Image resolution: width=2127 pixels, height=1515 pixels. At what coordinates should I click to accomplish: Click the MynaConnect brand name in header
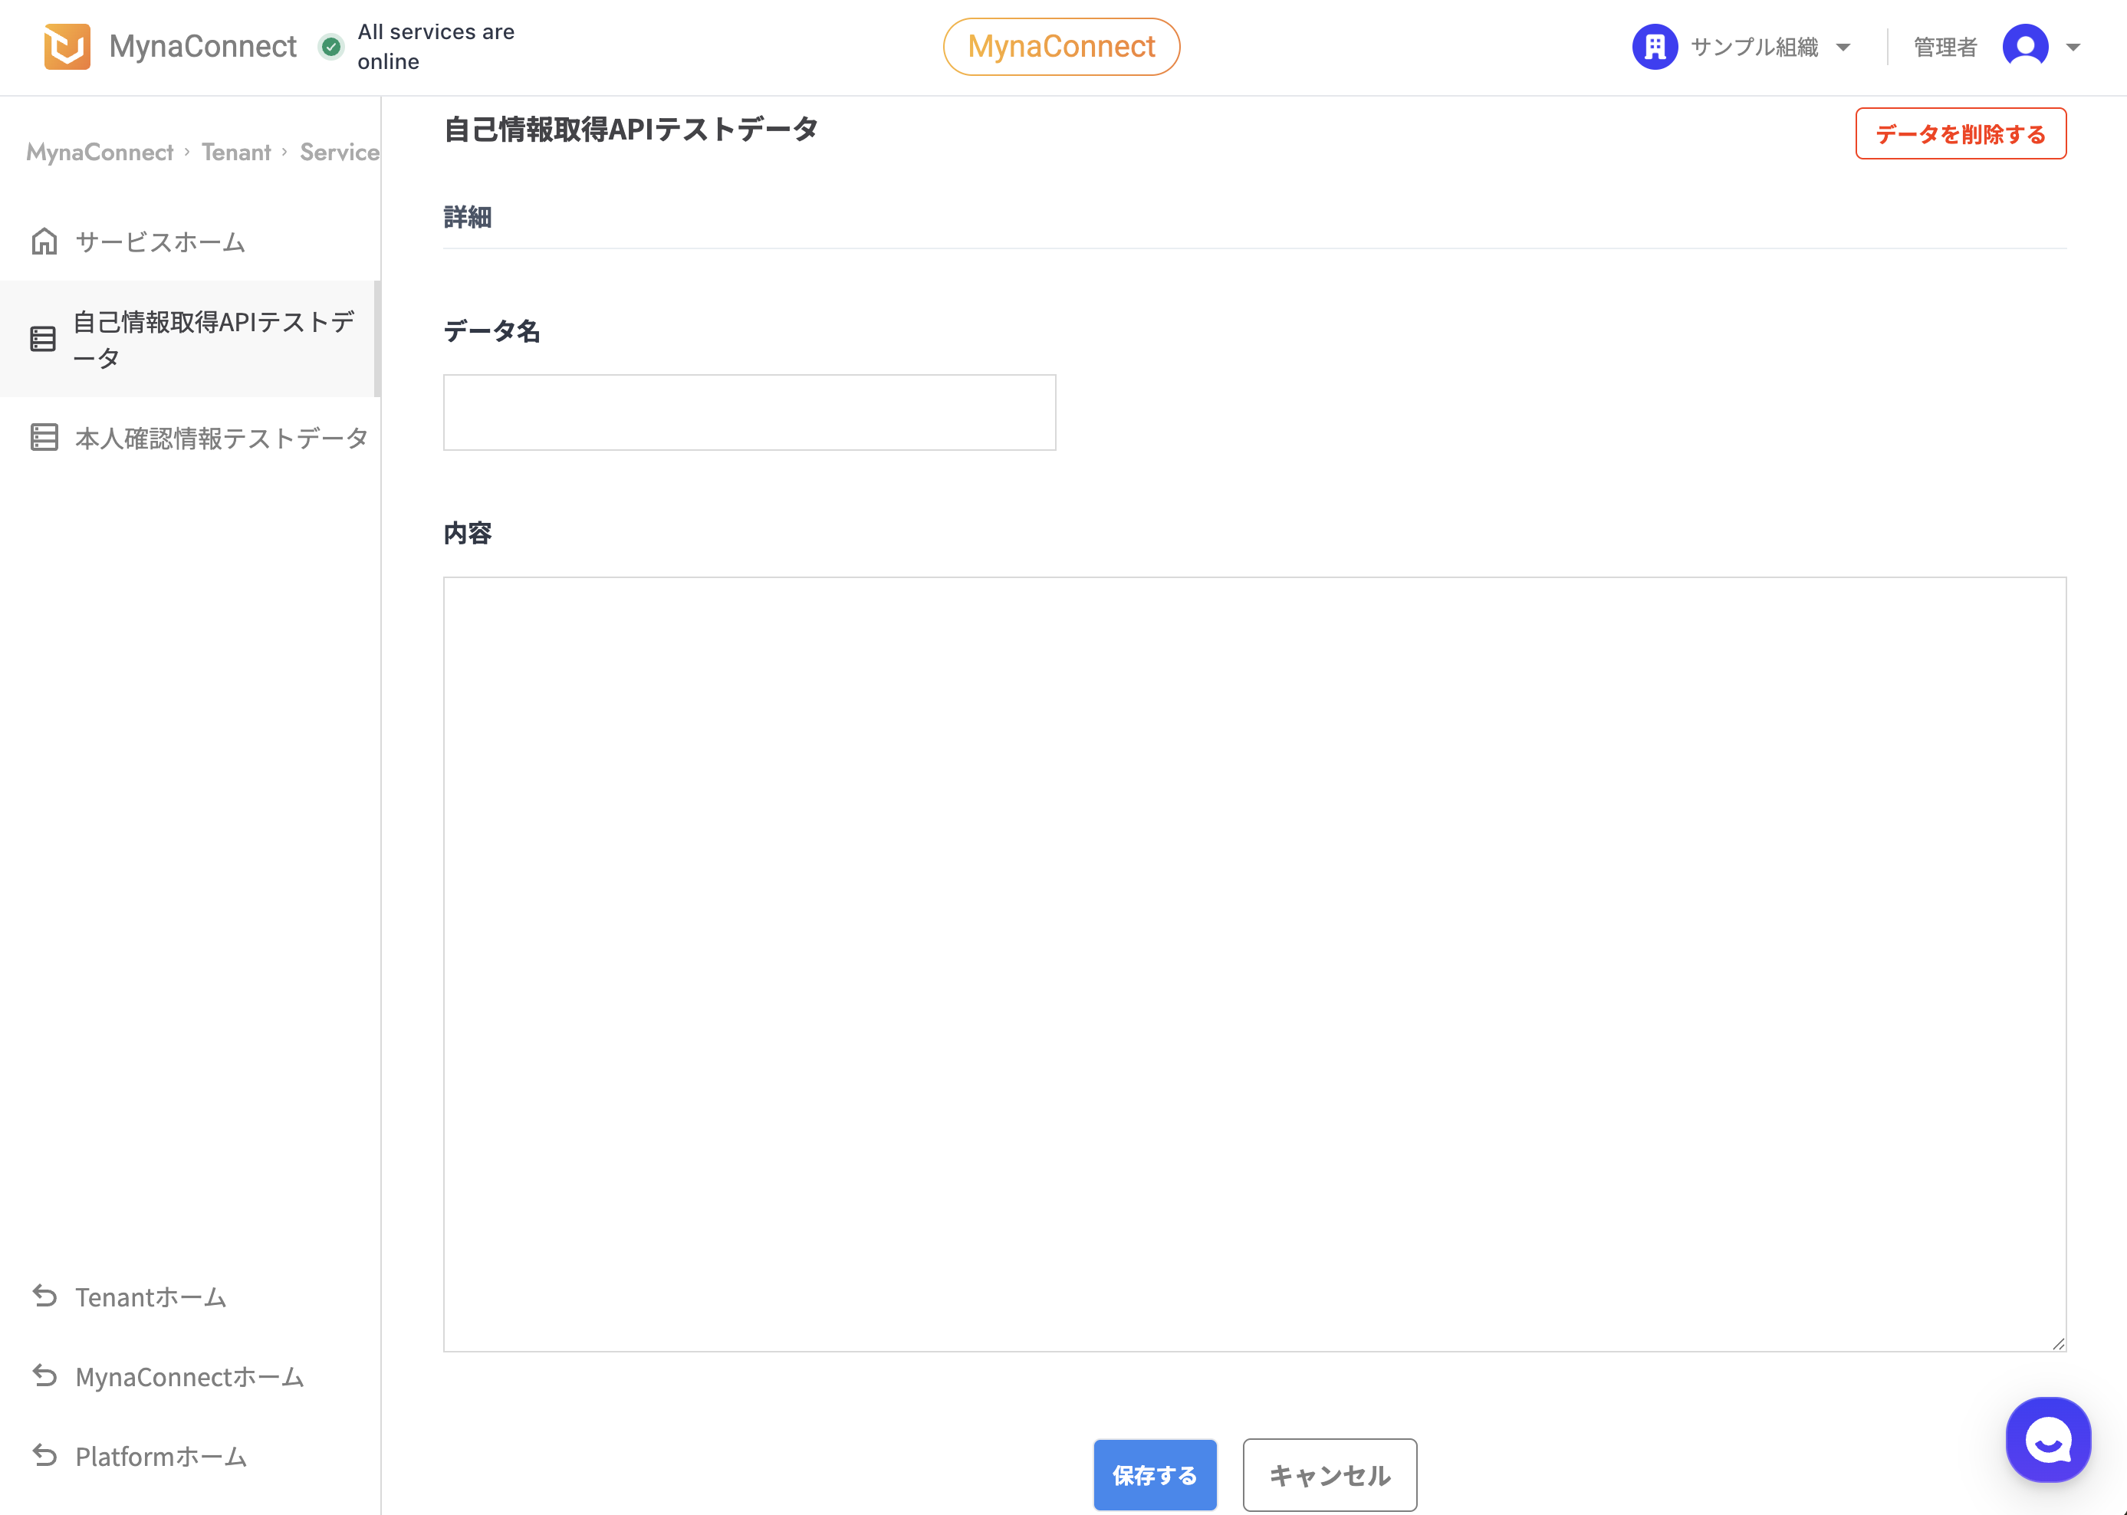202,47
